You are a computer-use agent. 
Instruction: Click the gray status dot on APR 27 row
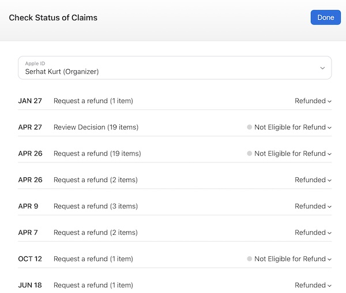pos(249,127)
